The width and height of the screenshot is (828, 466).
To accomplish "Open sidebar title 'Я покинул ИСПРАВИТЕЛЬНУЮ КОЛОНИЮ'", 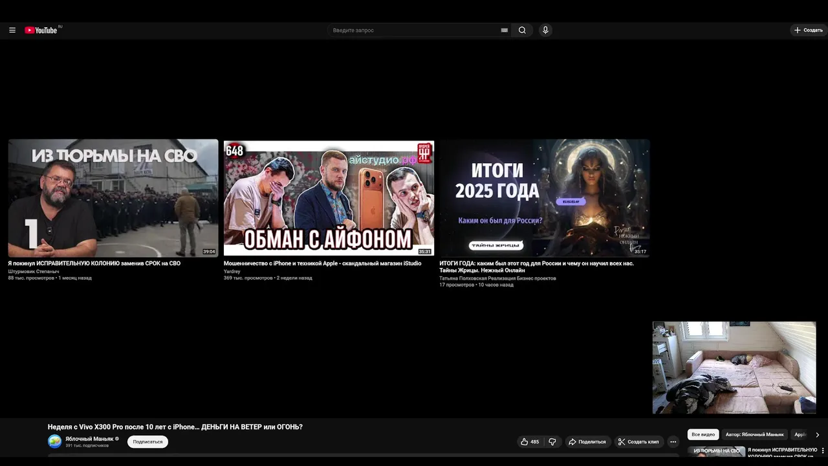I will (x=782, y=452).
